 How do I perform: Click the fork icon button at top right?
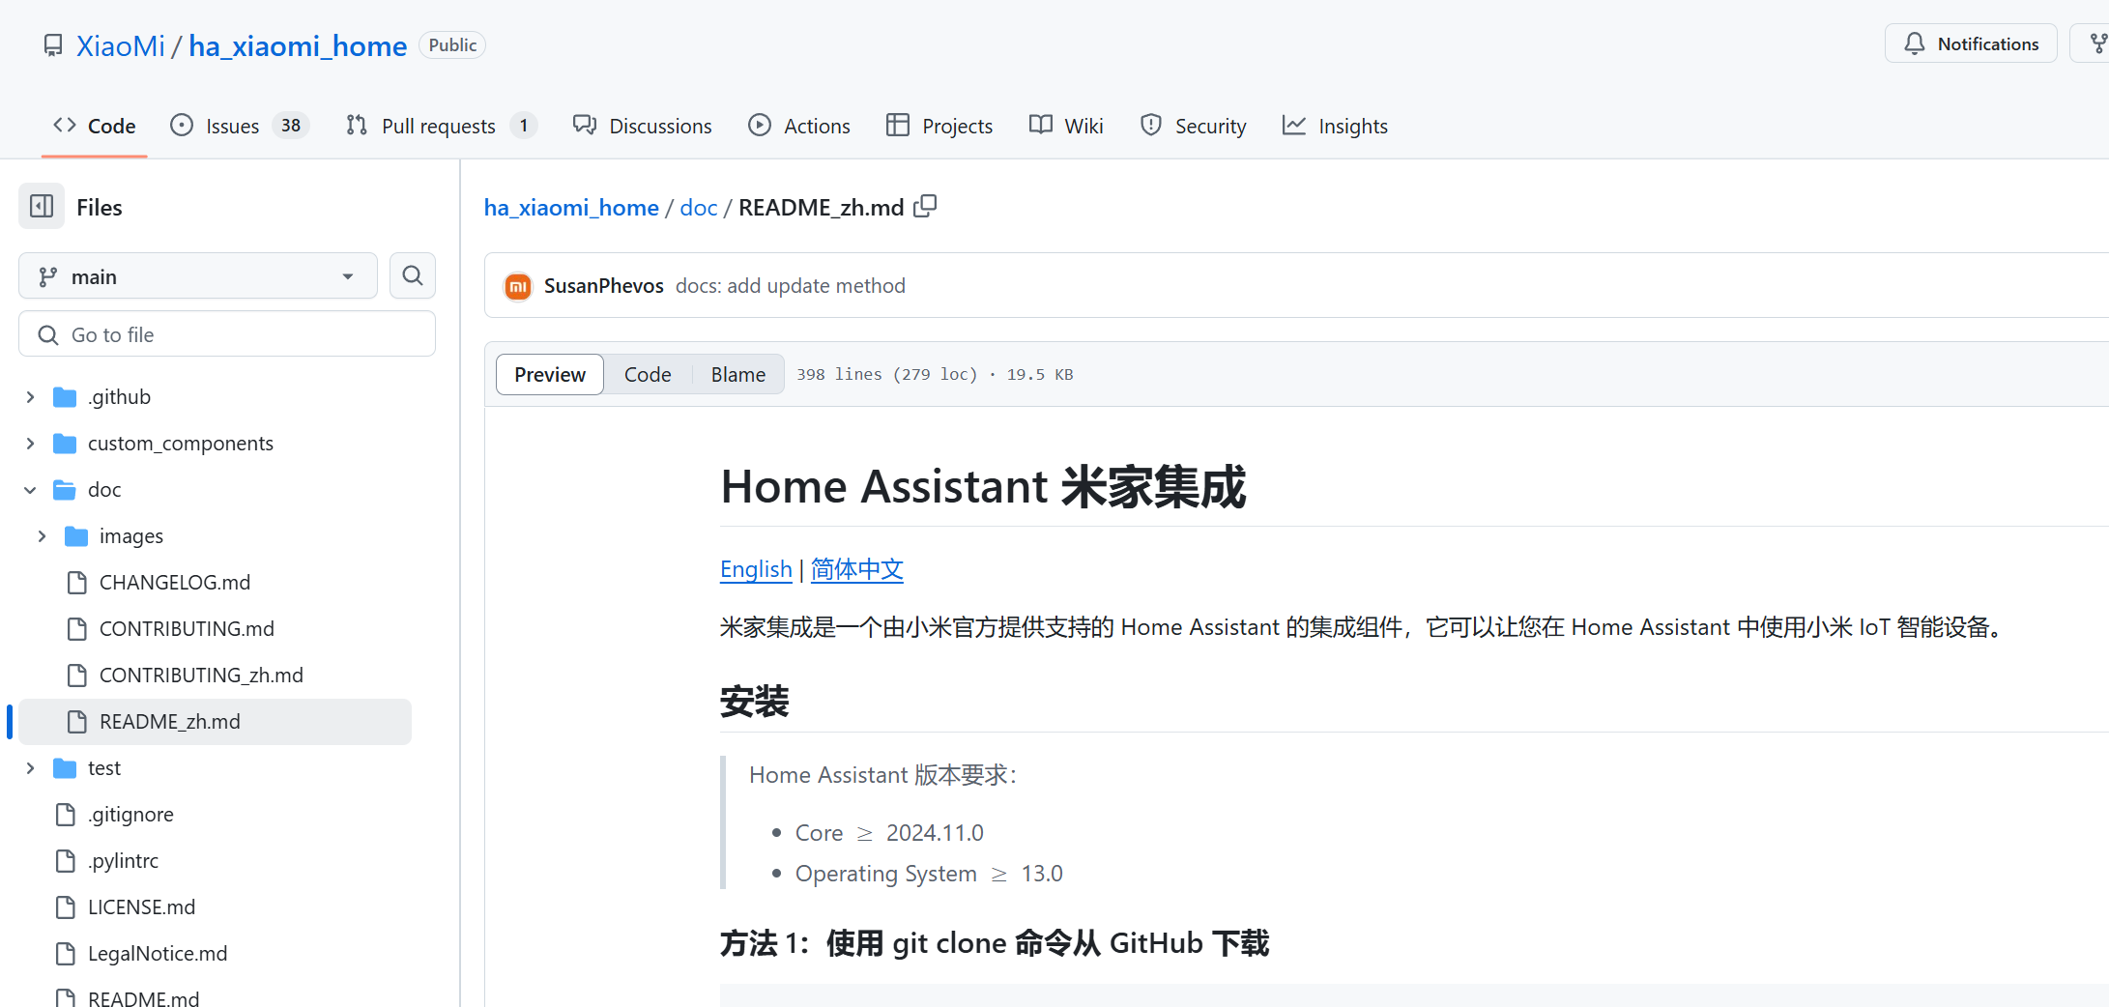click(2097, 43)
